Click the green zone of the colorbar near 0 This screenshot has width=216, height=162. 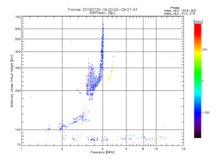pos(198,78)
